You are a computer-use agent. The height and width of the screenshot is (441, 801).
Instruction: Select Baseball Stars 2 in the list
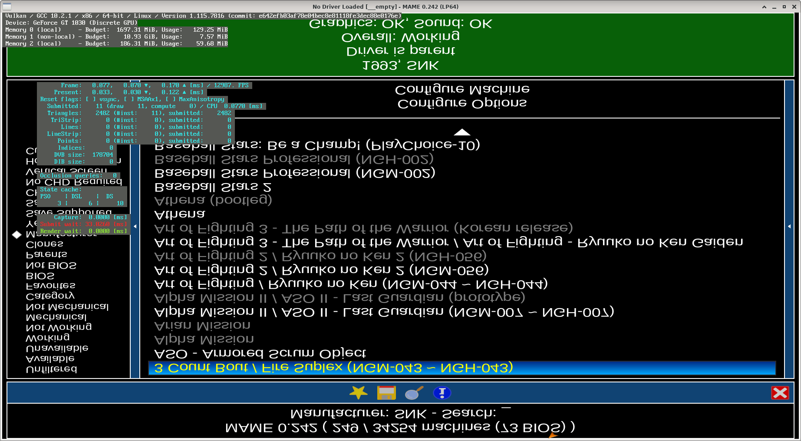click(x=213, y=187)
